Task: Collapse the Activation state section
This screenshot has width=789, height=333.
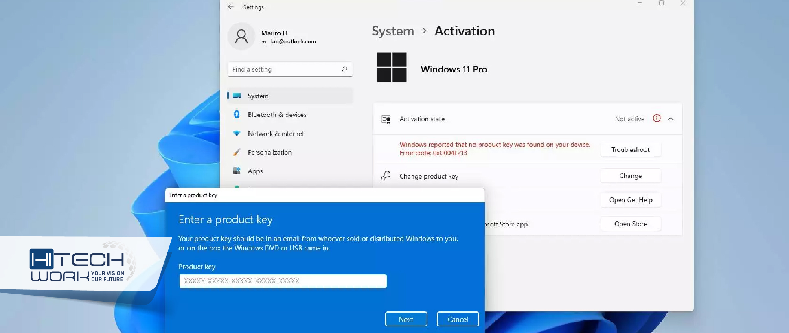Action: tap(671, 119)
